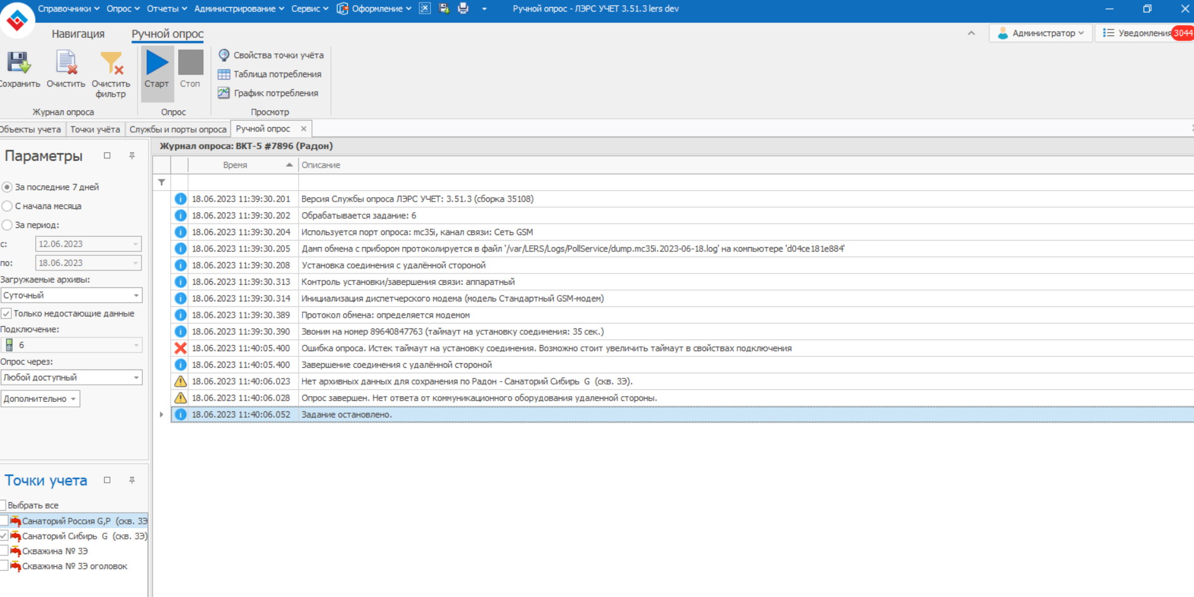Clear the journal with Очистить icon
This screenshot has height=597, width=1194.
pos(66,63)
